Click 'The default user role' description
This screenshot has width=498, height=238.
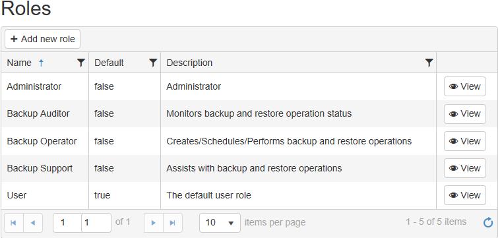click(x=208, y=195)
